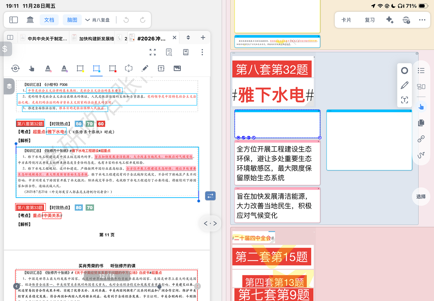
Task: Open the document tab sort arrows
Action: point(188,38)
